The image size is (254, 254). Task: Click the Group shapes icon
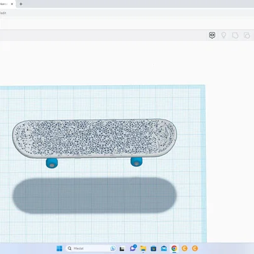(x=235, y=36)
